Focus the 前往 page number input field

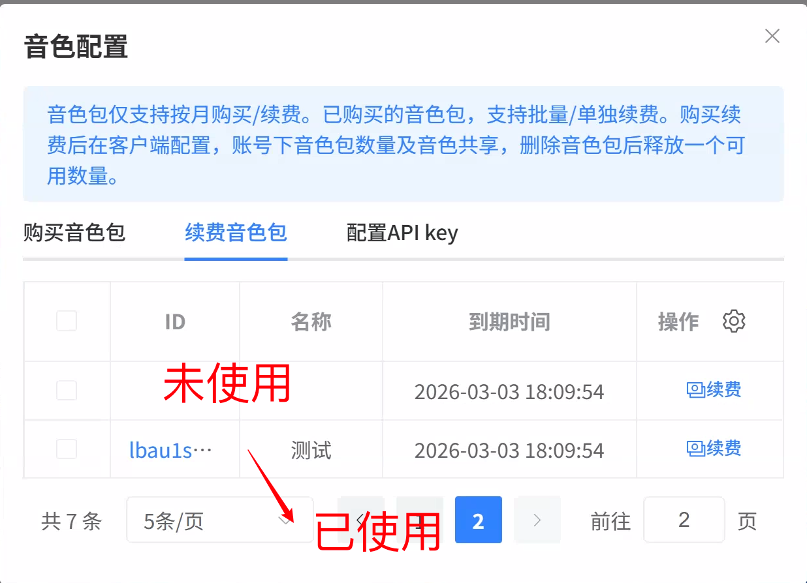pyautogui.click(x=684, y=520)
